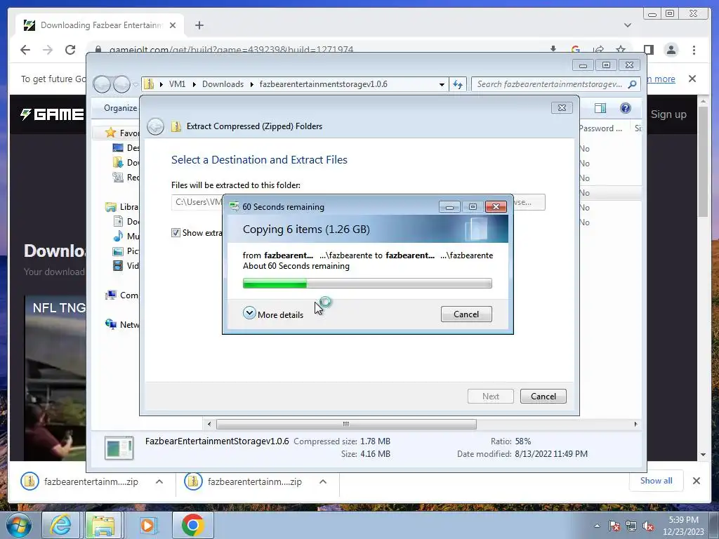Open the Chrome profile icon
719x539 pixels.
pyautogui.click(x=671, y=50)
